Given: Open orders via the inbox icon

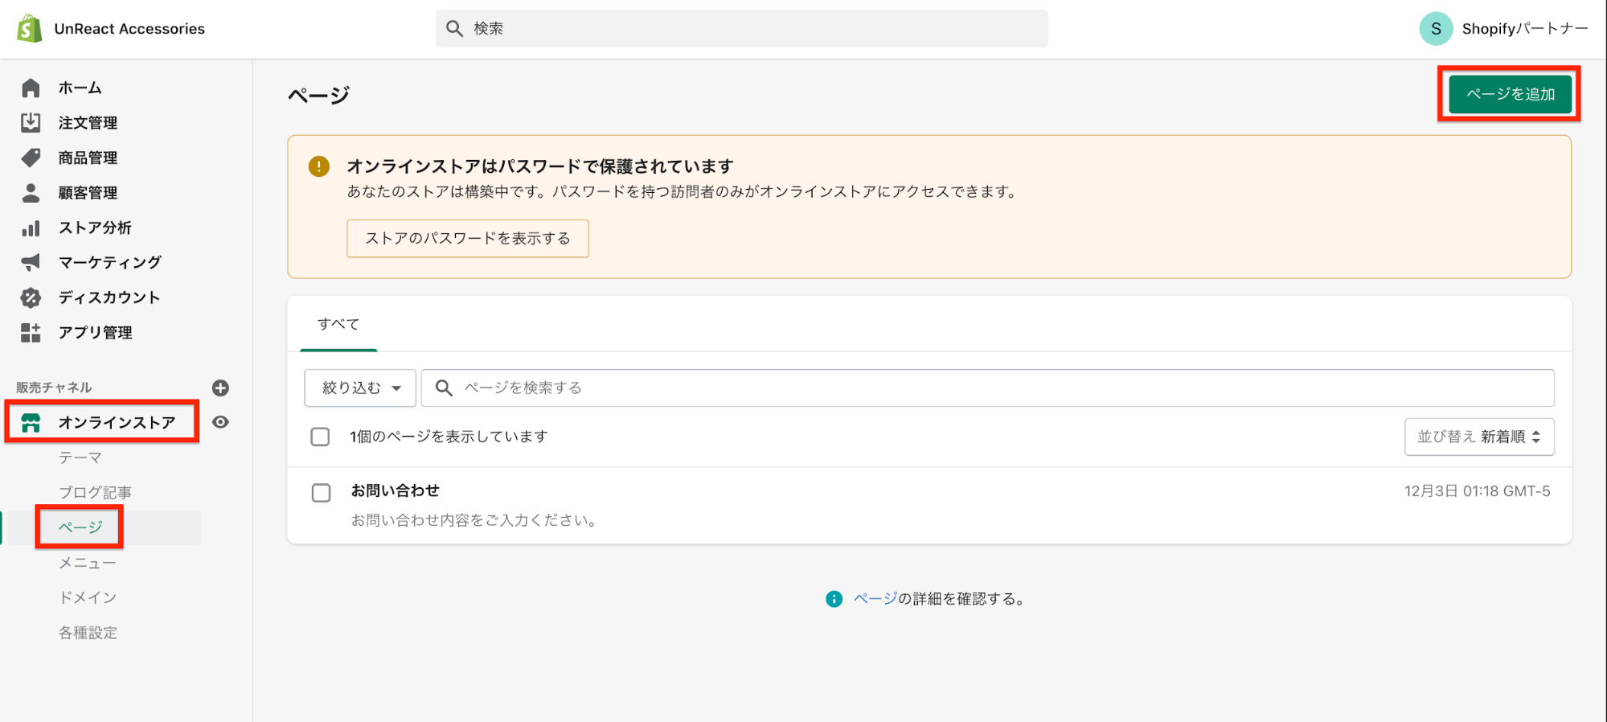Looking at the screenshot, I should pos(31,122).
